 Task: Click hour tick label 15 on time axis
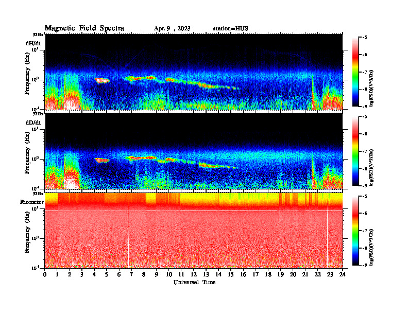231,274
